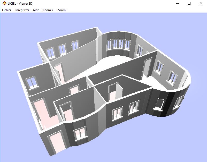Click the LICIEL app icon in title bar
The height and width of the screenshot is (162, 207).
(4, 3)
